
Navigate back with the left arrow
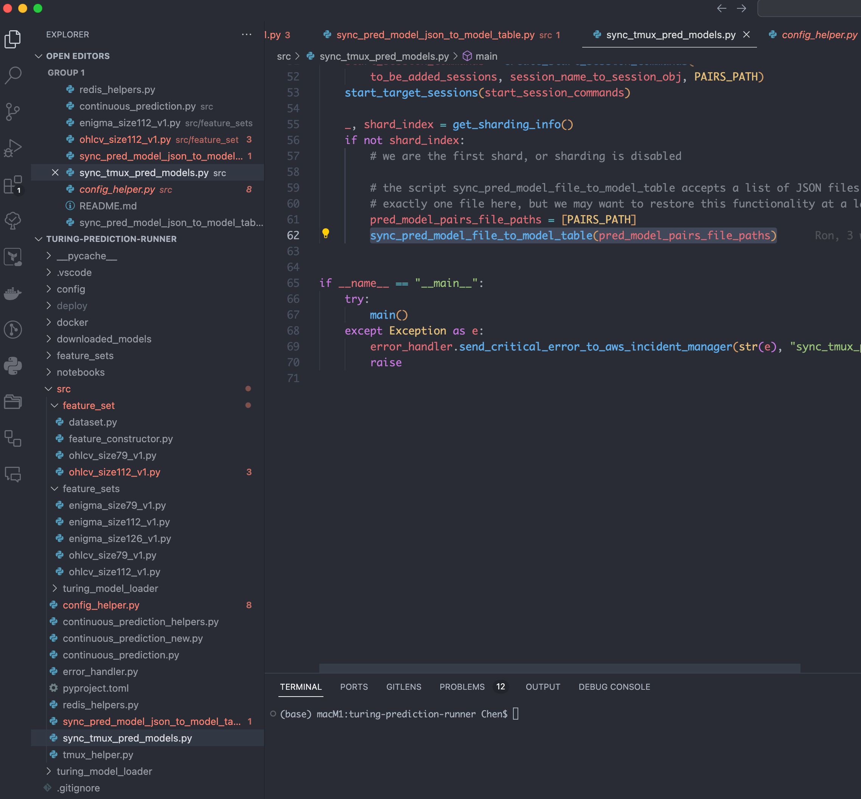coord(721,8)
